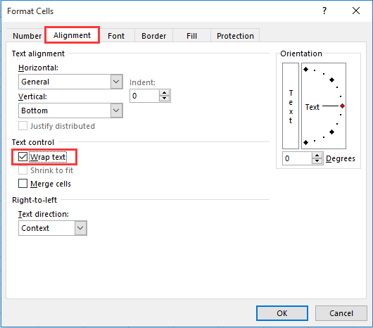The height and width of the screenshot is (328, 373).
Task: Click the top diamond on orientation dial
Action: point(306,70)
